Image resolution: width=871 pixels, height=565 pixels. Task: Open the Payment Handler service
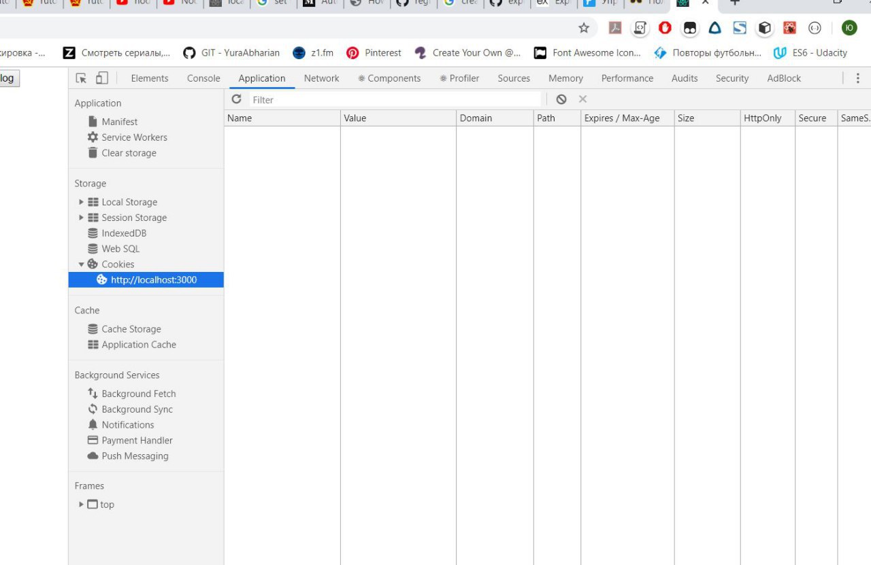click(x=130, y=441)
